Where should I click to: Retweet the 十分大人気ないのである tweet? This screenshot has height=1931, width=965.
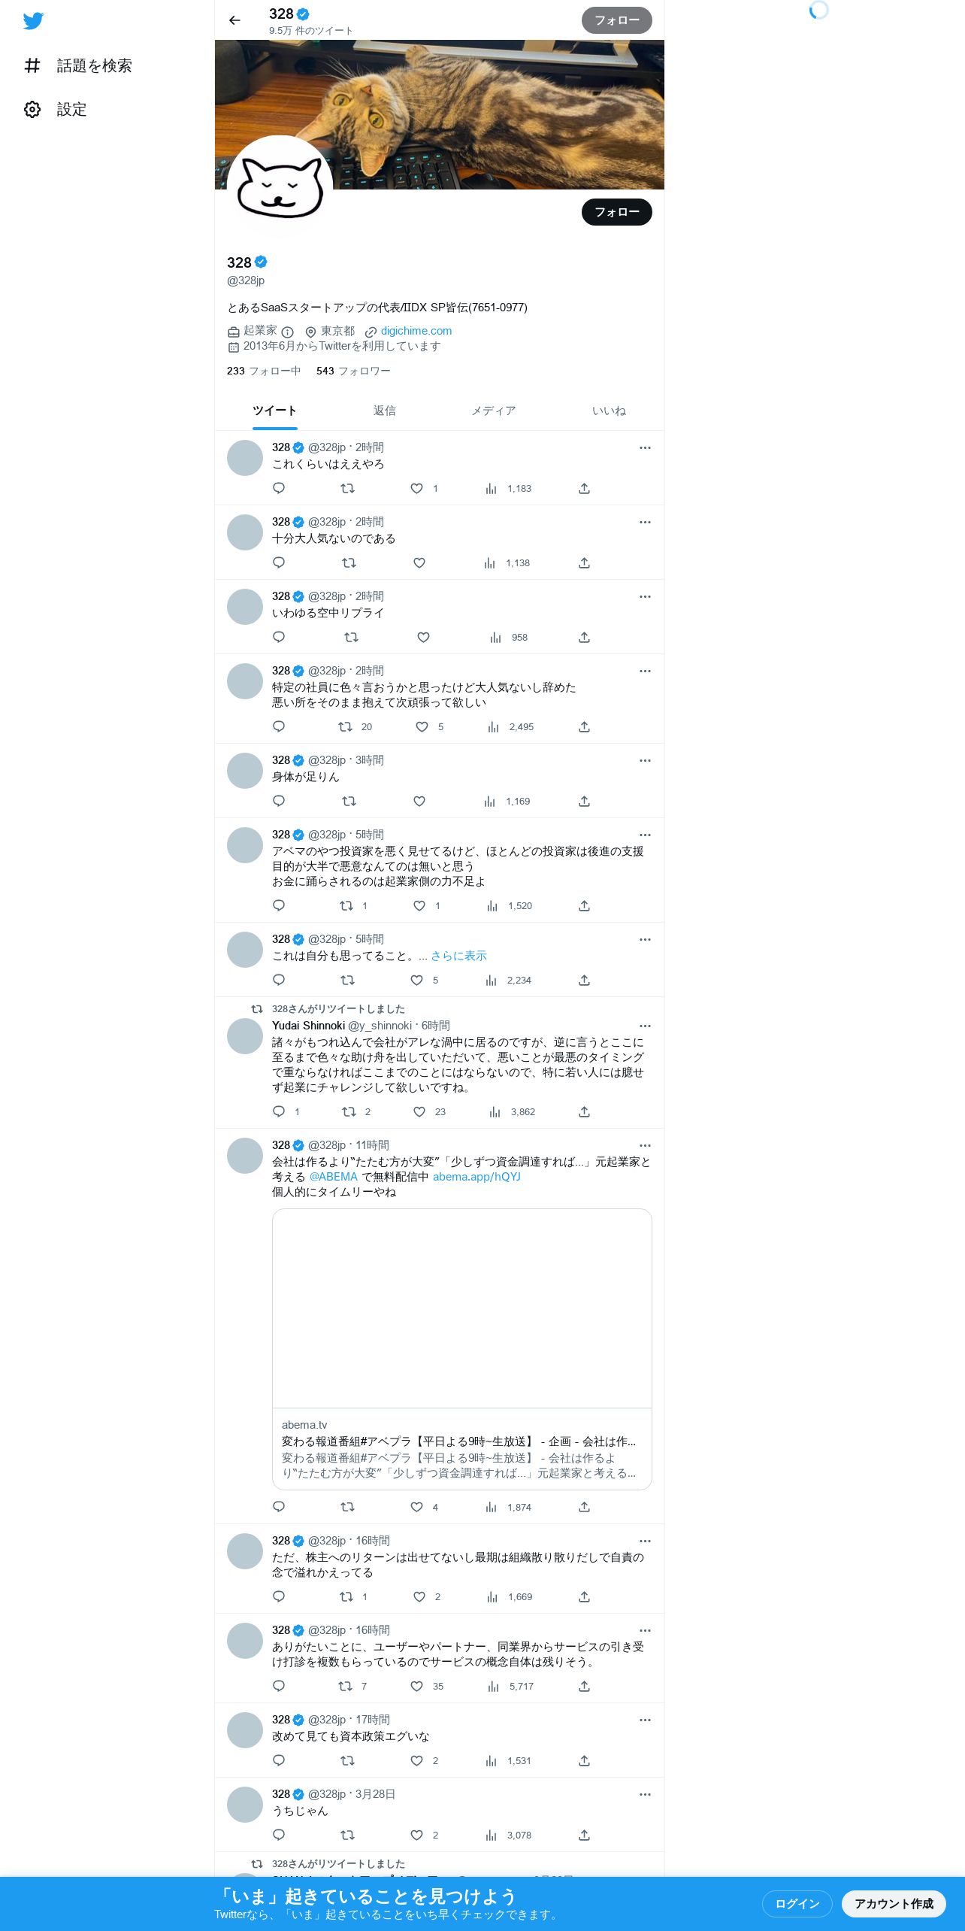click(349, 562)
